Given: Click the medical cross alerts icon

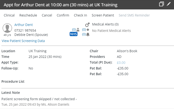Looking at the screenshot, I should coord(88,30).
